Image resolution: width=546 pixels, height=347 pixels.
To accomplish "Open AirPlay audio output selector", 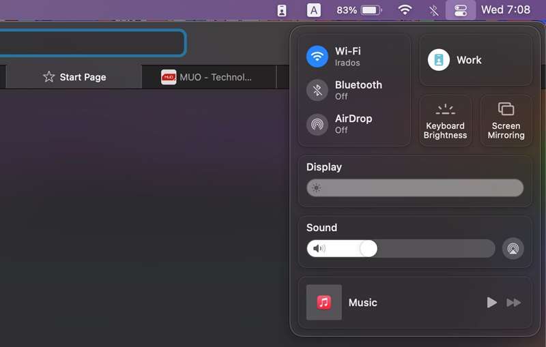I will click(x=513, y=249).
